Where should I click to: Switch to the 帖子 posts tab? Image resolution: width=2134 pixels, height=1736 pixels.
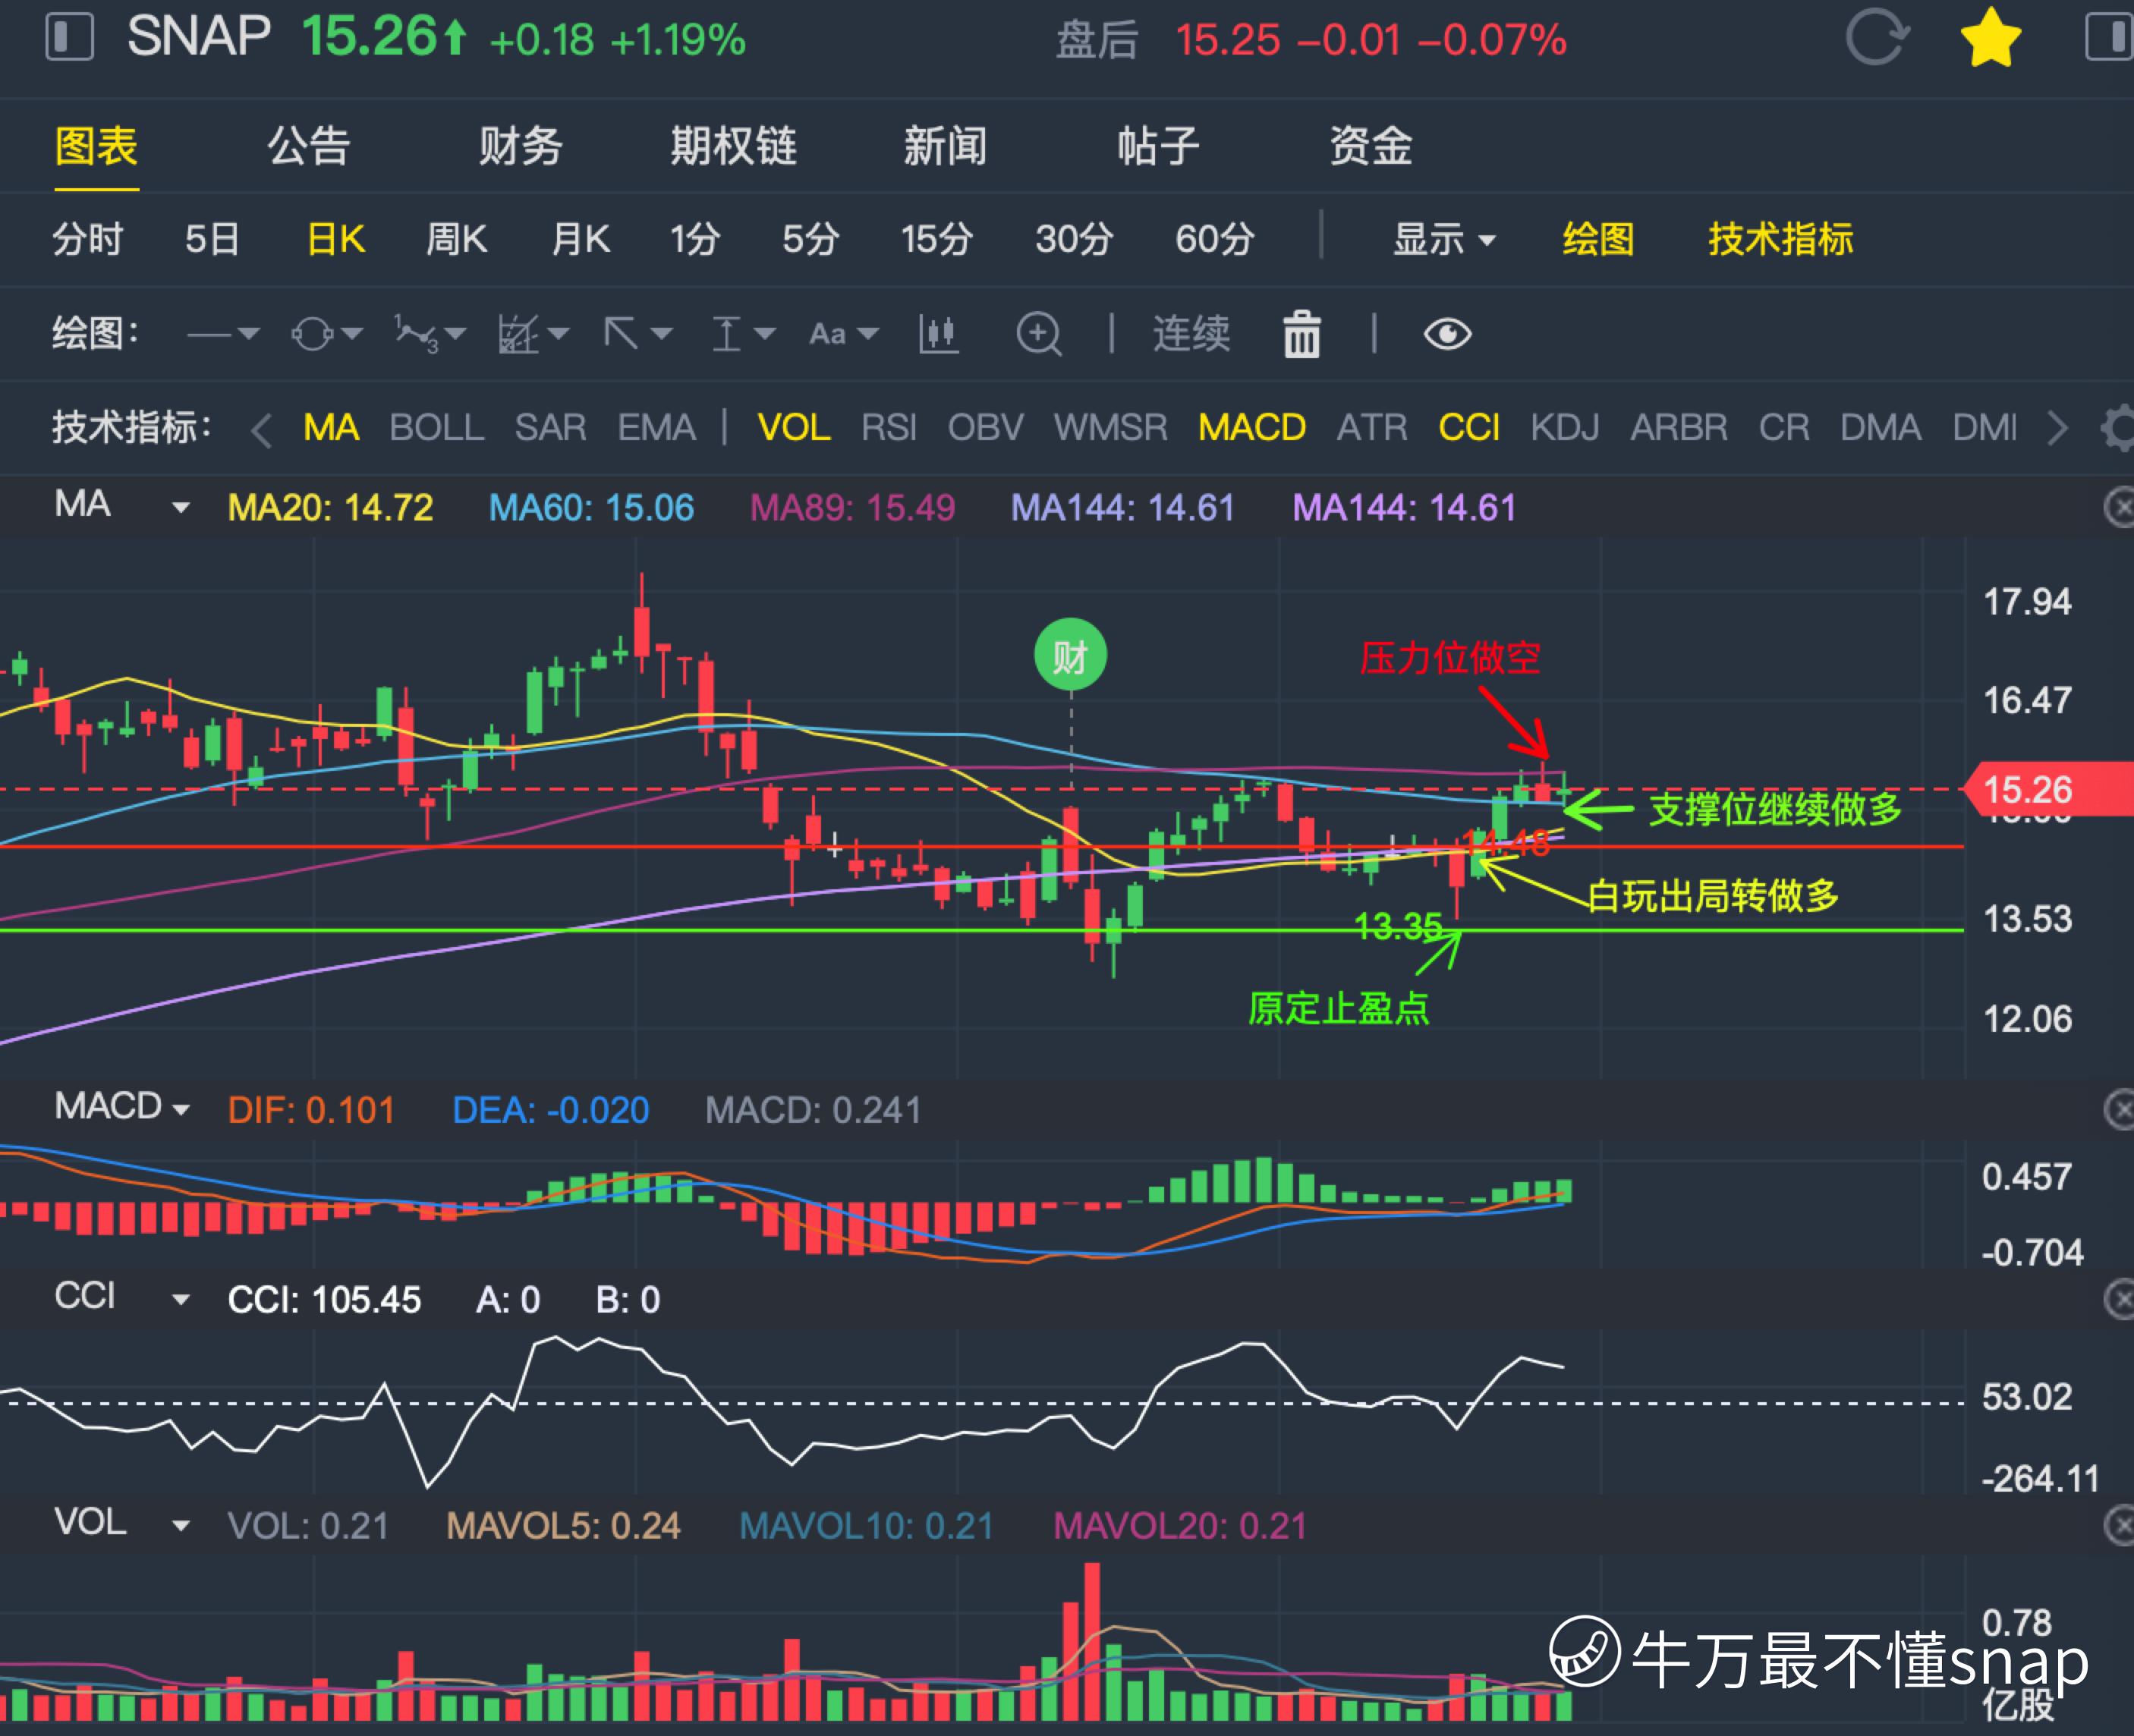(x=1158, y=146)
